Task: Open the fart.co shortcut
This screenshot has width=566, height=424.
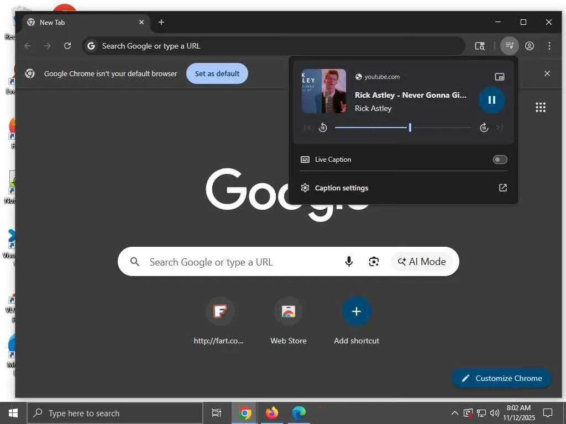Action: (x=219, y=321)
